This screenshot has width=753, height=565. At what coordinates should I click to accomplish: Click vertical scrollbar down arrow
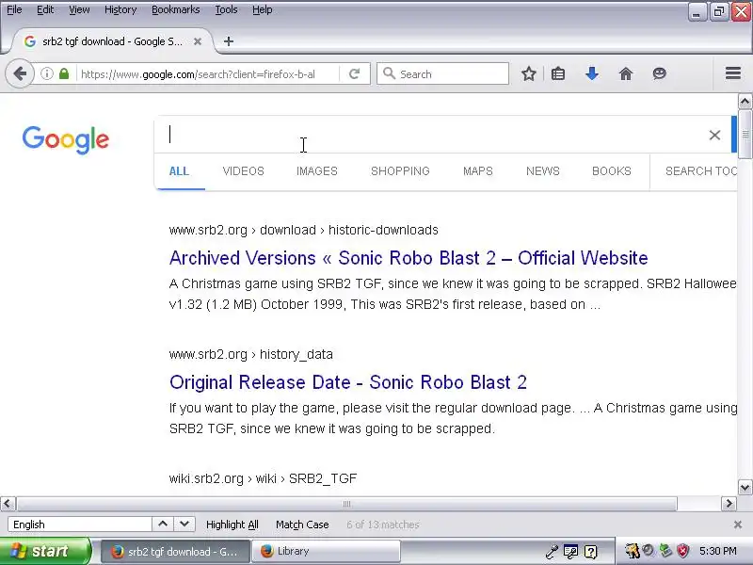click(745, 487)
